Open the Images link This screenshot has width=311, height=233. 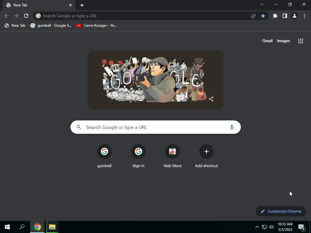coord(283,41)
